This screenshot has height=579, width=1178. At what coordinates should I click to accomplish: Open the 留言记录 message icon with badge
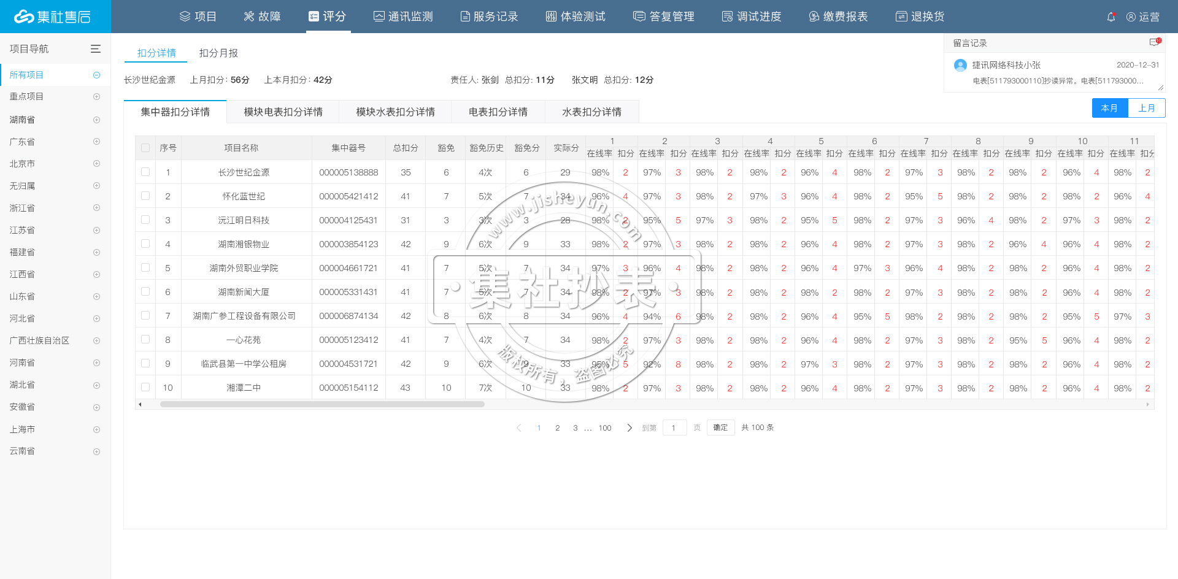pyautogui.click(x=1155, y=42)
